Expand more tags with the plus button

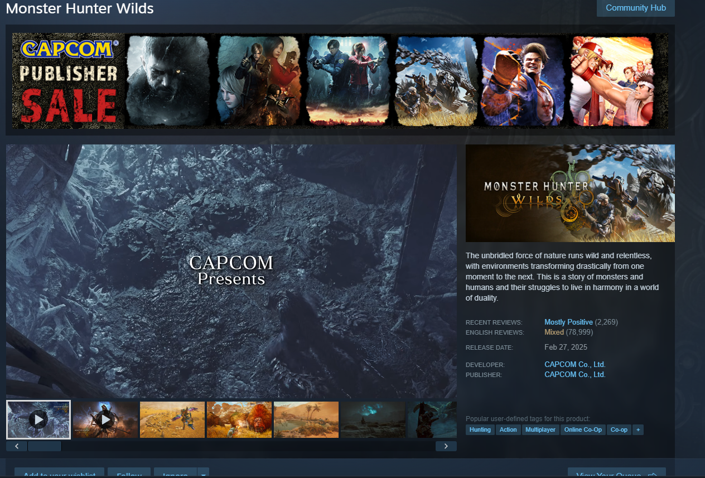point(638,429)
